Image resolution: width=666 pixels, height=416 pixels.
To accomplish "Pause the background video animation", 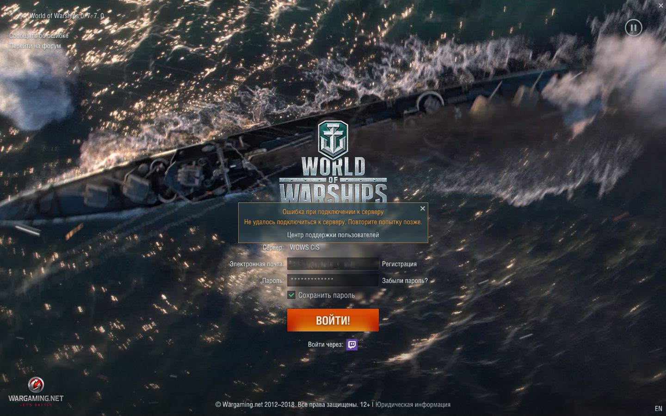I will (x=633, y=28).
